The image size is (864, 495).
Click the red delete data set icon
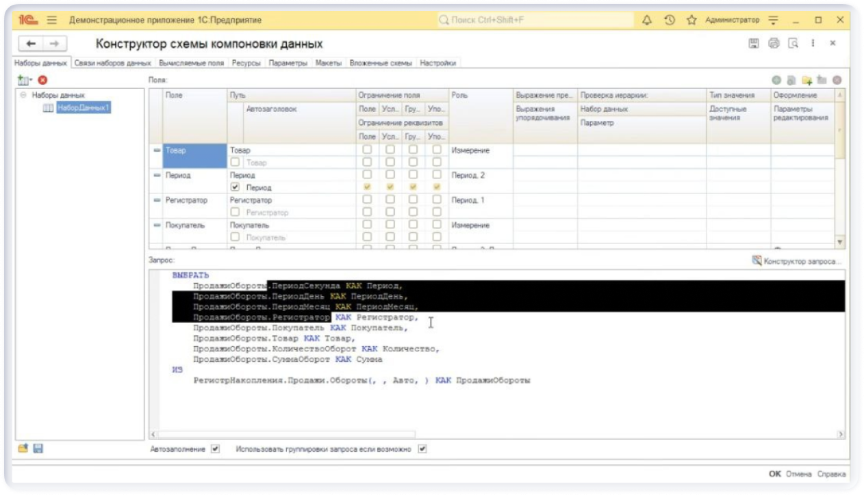click(42, 81)
